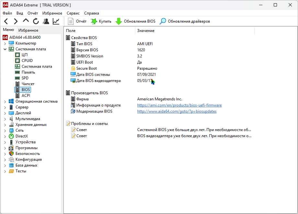Select the Дата BIOS системы row

tap(160, 75)
